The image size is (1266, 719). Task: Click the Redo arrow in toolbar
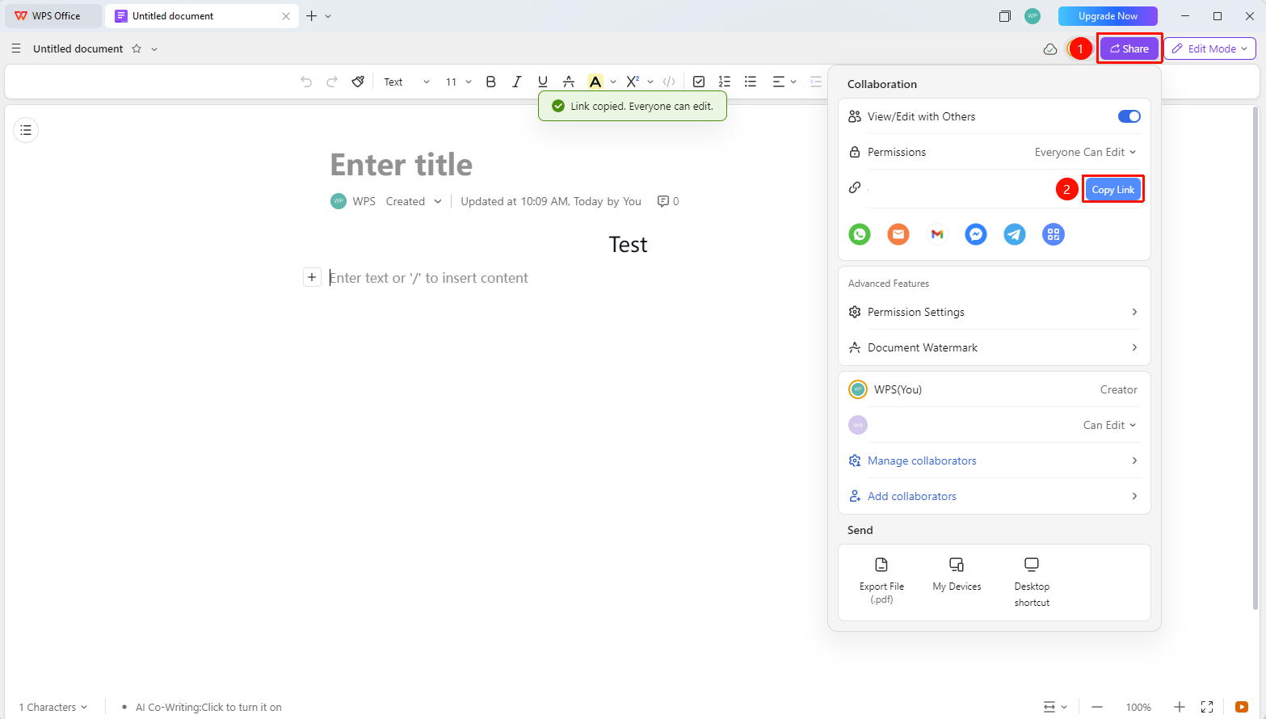pos(332,82)
